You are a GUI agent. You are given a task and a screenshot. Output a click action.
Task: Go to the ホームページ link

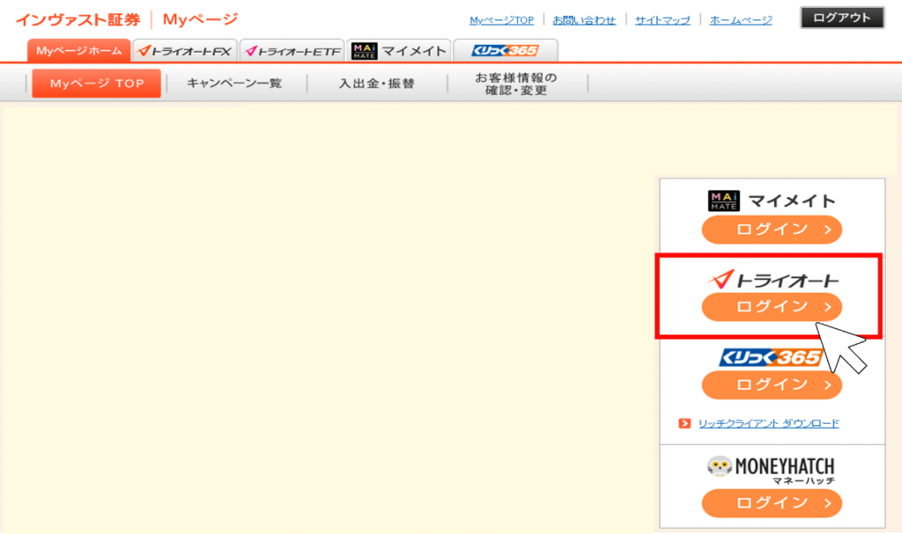coord(741,20)
